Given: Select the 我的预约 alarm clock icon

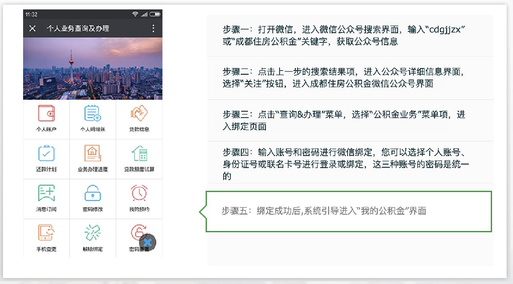Looking at the screenshot, I should (x=139, y=193).
